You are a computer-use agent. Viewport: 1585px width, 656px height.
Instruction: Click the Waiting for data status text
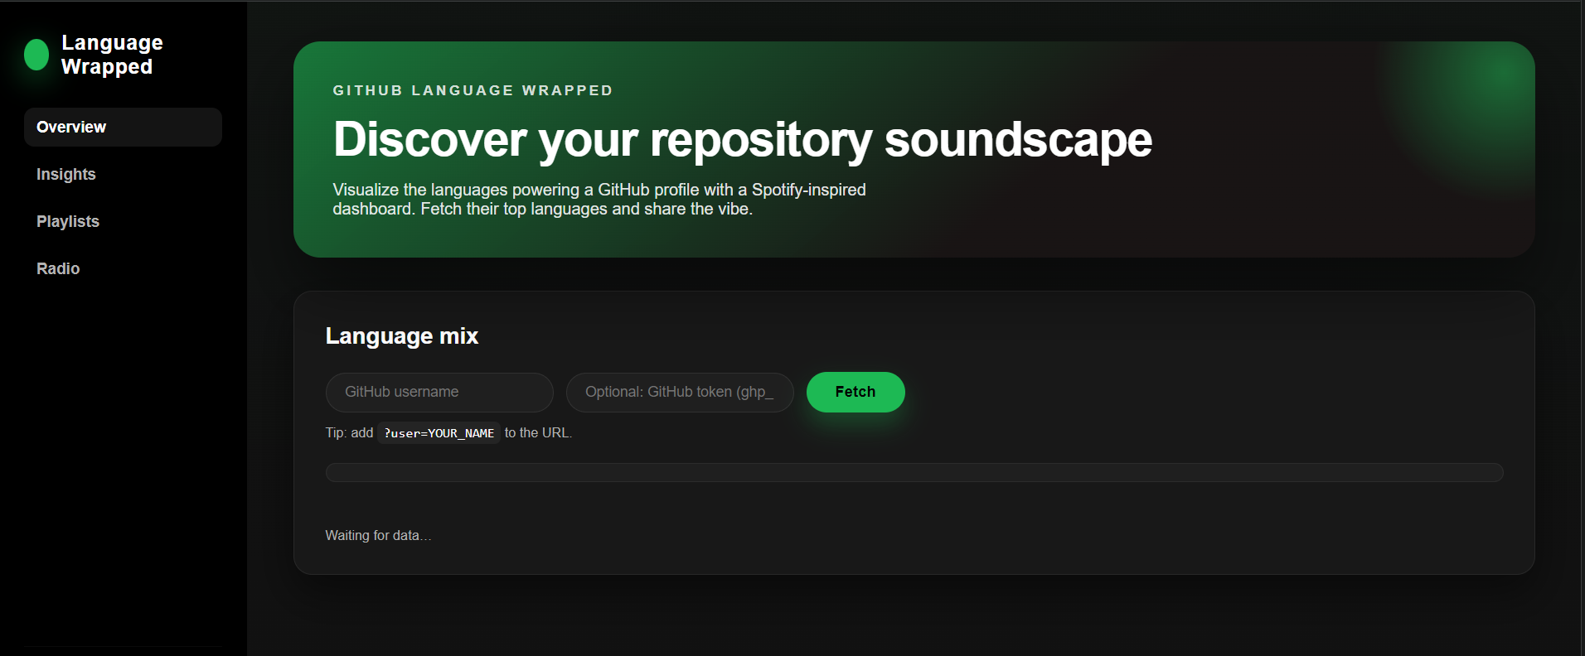378,535
